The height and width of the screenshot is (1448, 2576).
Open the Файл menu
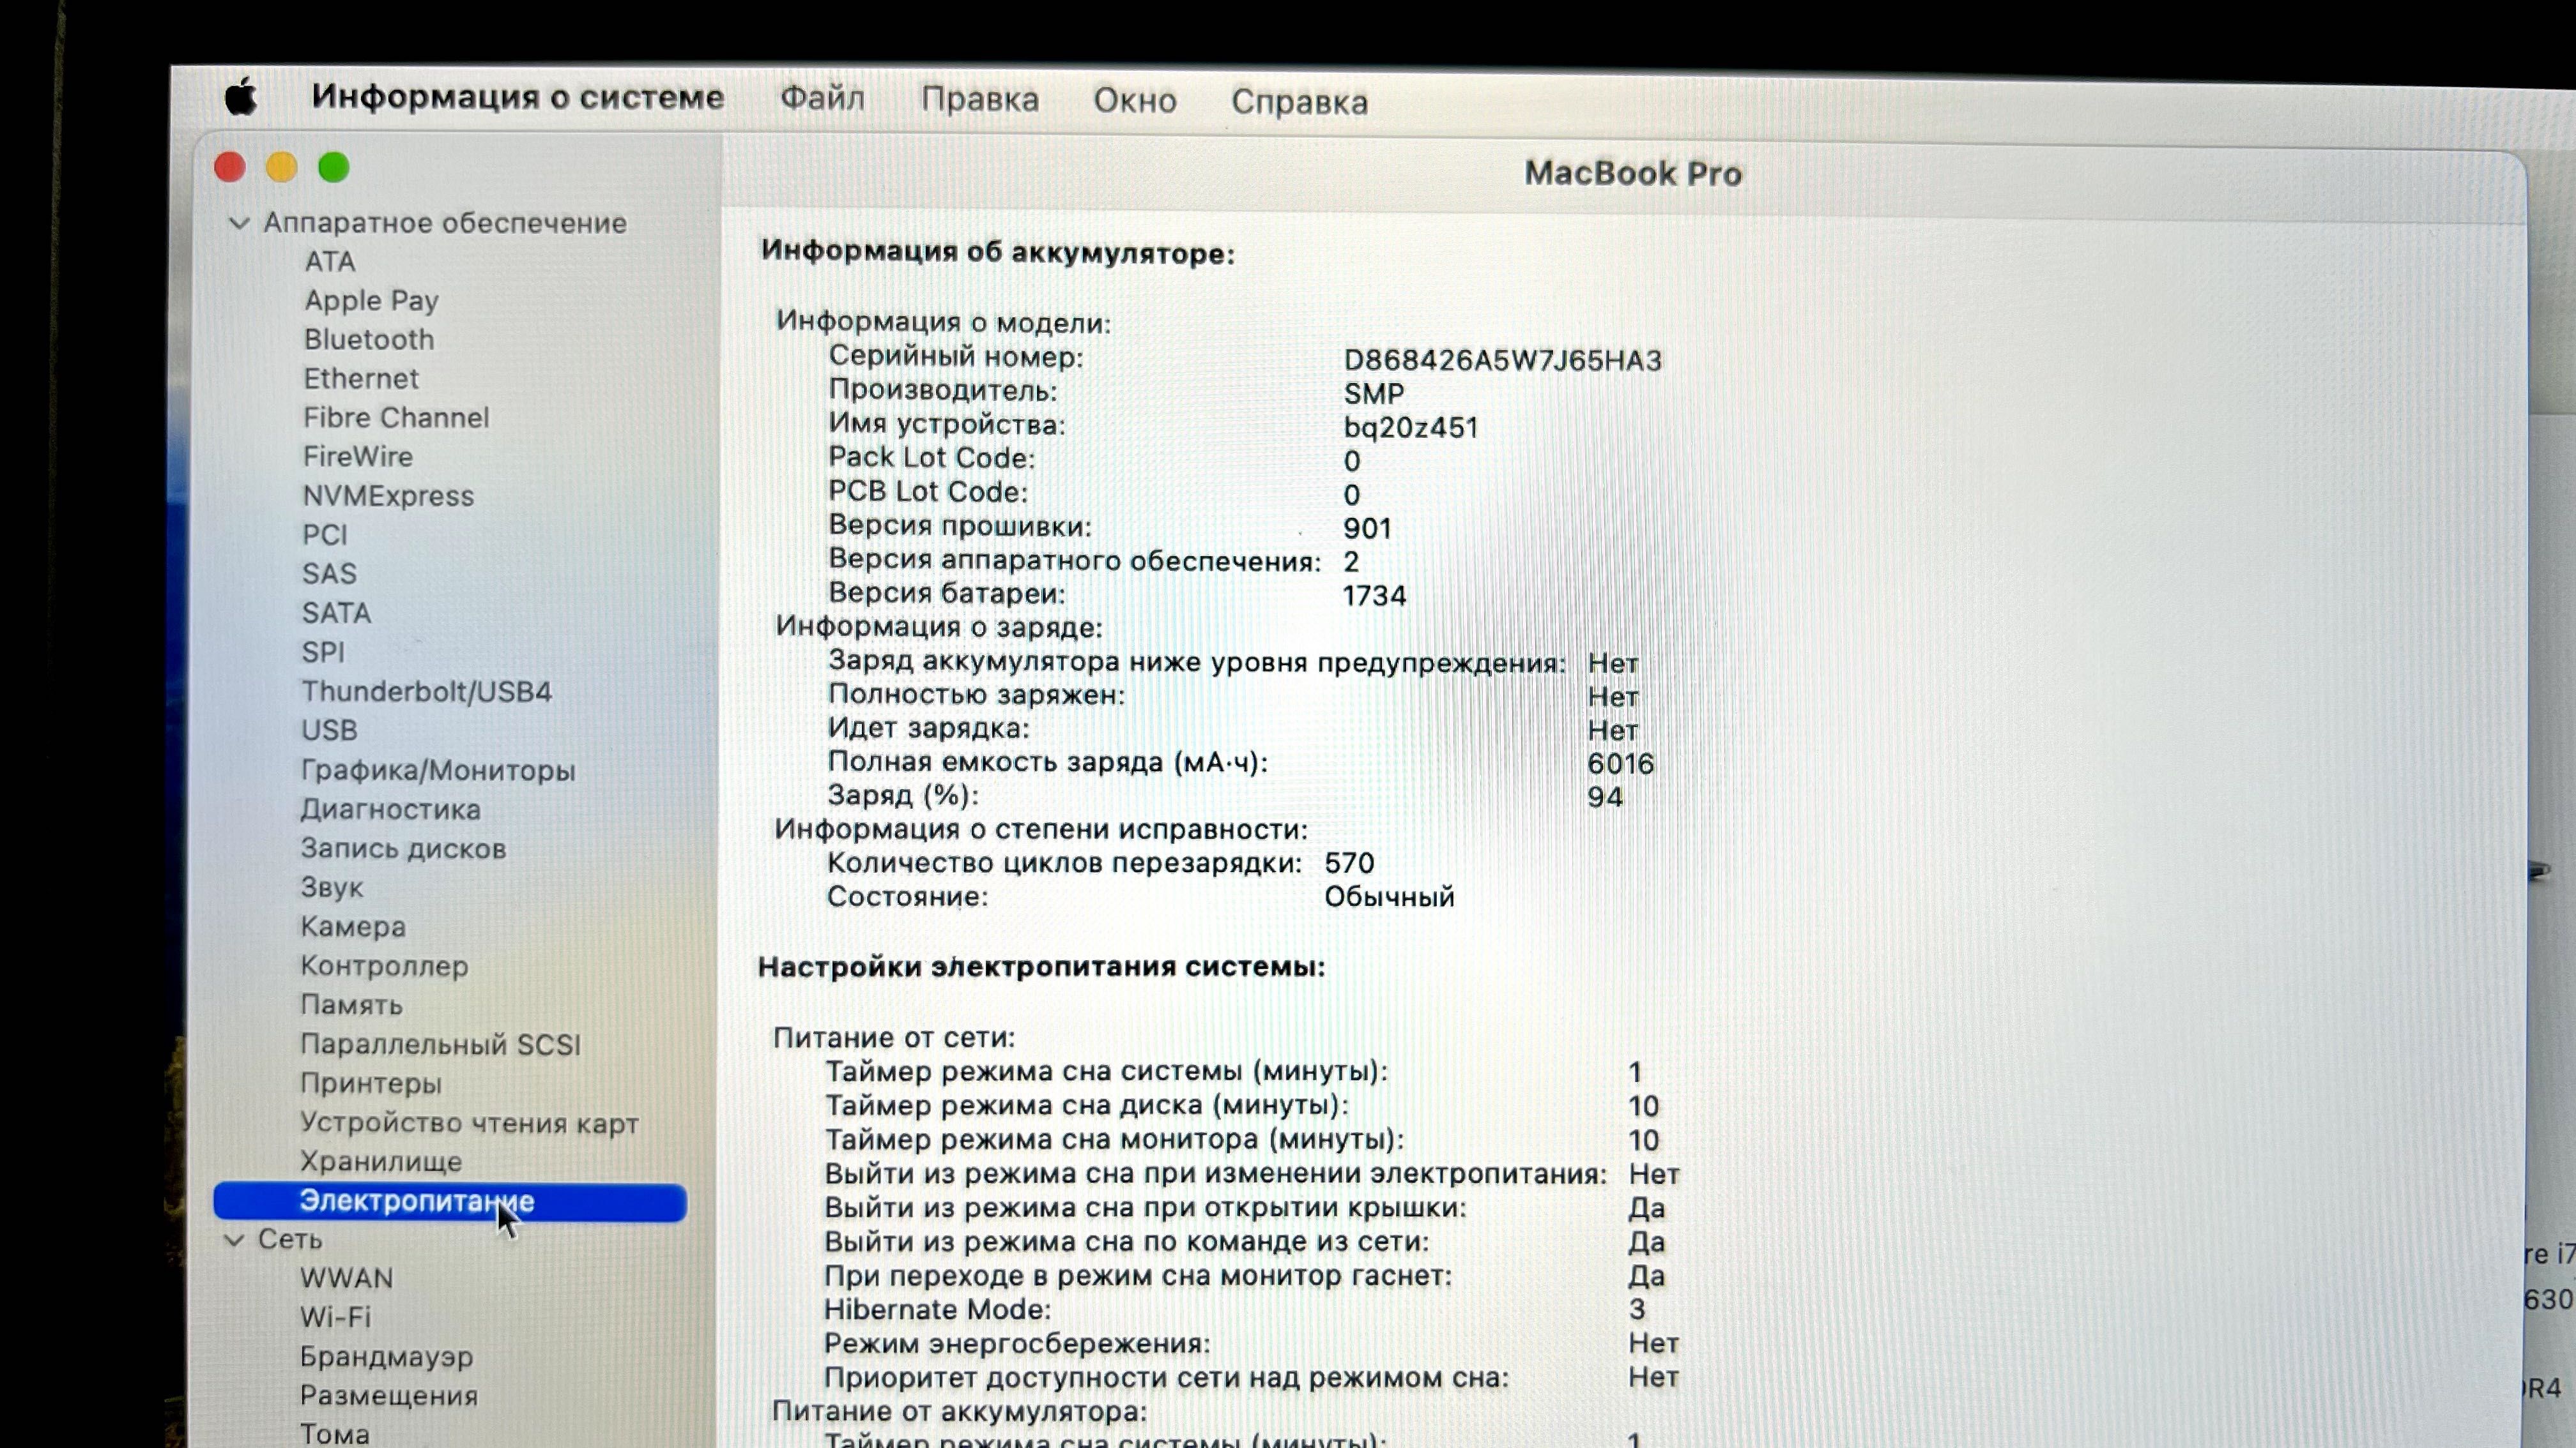pyautogui.click(x=822, y=99)
